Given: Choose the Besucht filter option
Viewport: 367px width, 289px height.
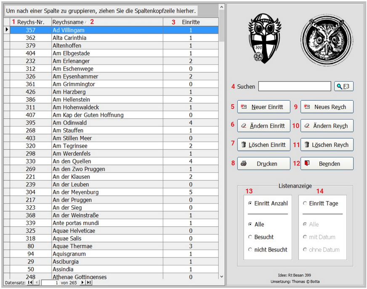Looking at the screenshot, I should [250, 237].
